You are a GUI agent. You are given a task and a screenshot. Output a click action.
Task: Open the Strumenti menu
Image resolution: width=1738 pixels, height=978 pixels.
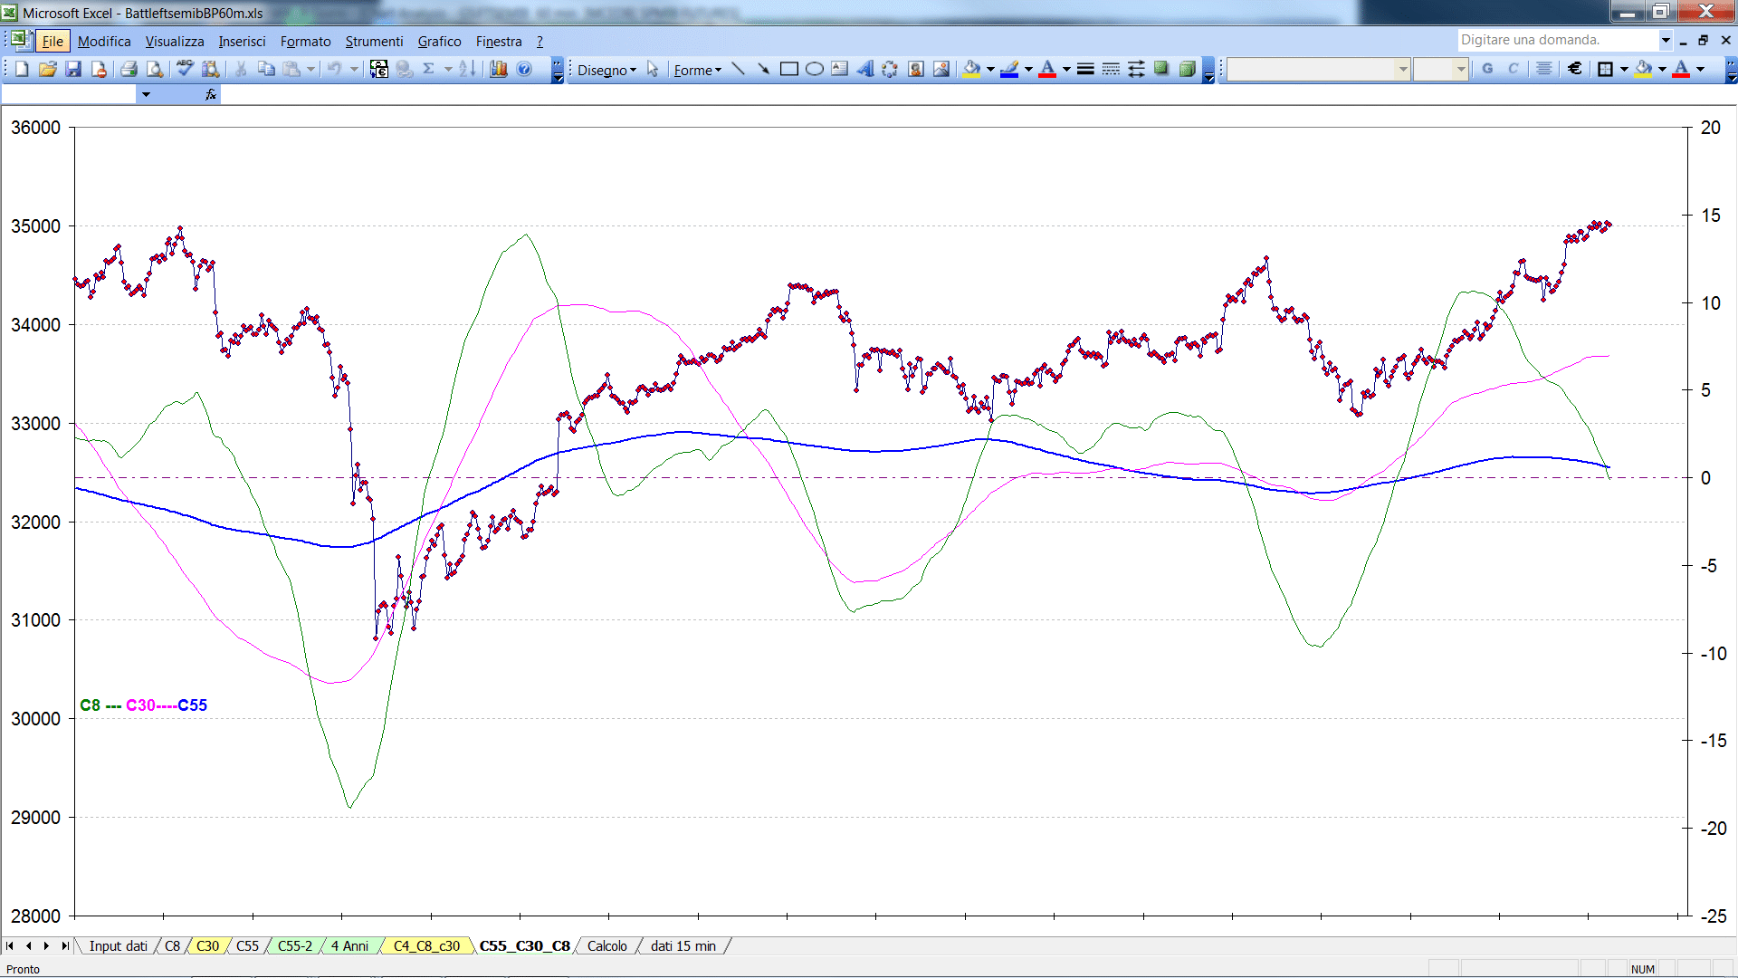pos(374,42)
